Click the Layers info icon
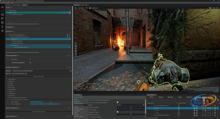220x119 pixels. pyautogui.click(x=11, y=7)
